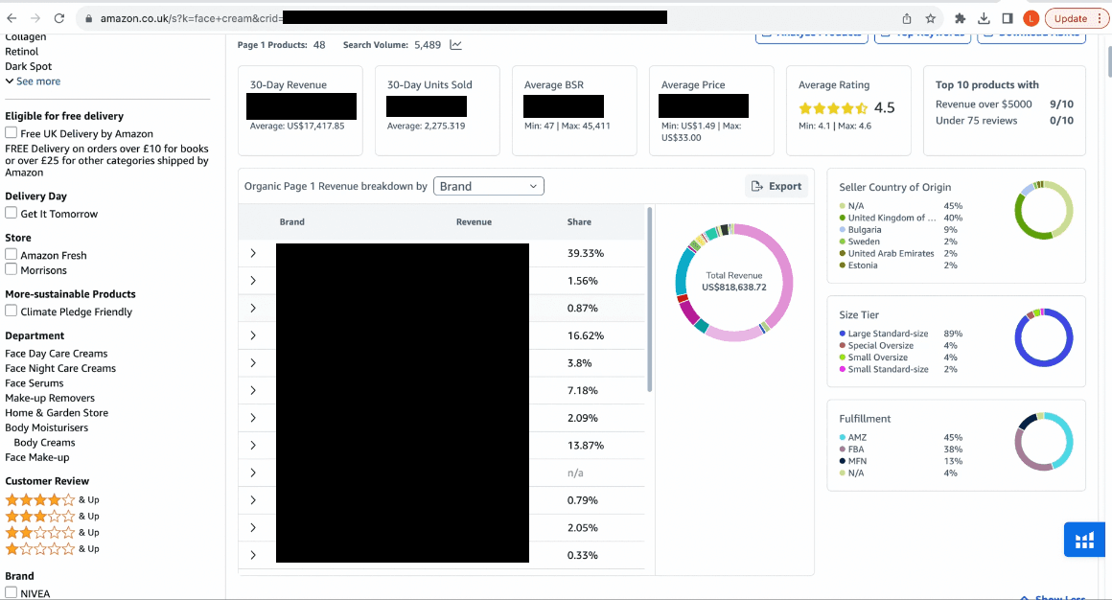Open the Brand breakdown dropdown
Viewport: 1112px width, 600px height.
pos(489,186)
